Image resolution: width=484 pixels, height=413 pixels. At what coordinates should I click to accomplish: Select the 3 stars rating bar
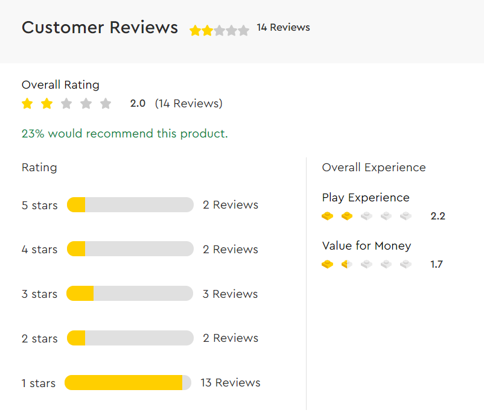[x=130, y=294]
